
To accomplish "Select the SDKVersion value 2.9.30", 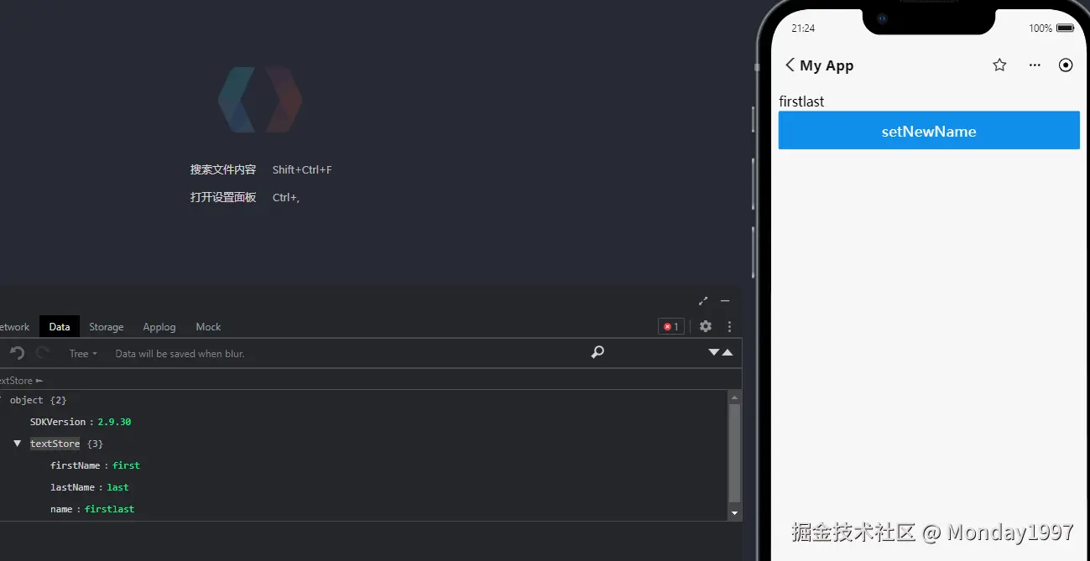I will click(114, 422).
